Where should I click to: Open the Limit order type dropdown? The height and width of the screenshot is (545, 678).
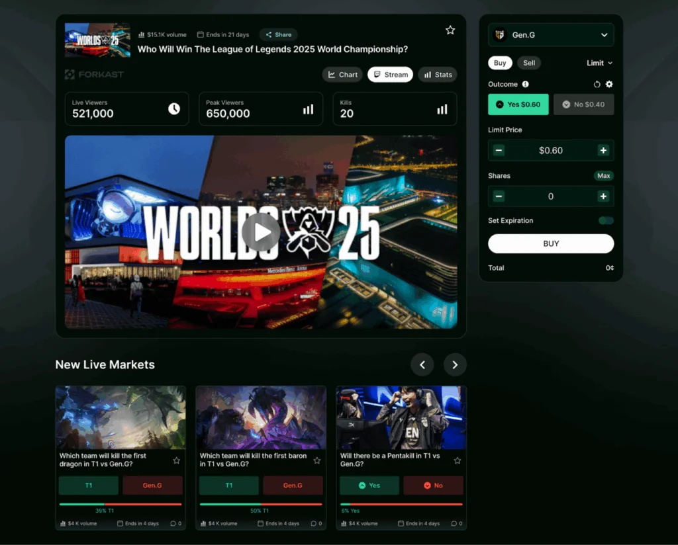(599, 63)
